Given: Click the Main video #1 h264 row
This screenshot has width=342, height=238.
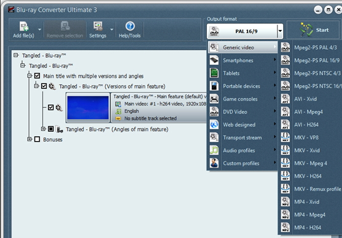Looking at the screenshot, I should pos(160,104).
